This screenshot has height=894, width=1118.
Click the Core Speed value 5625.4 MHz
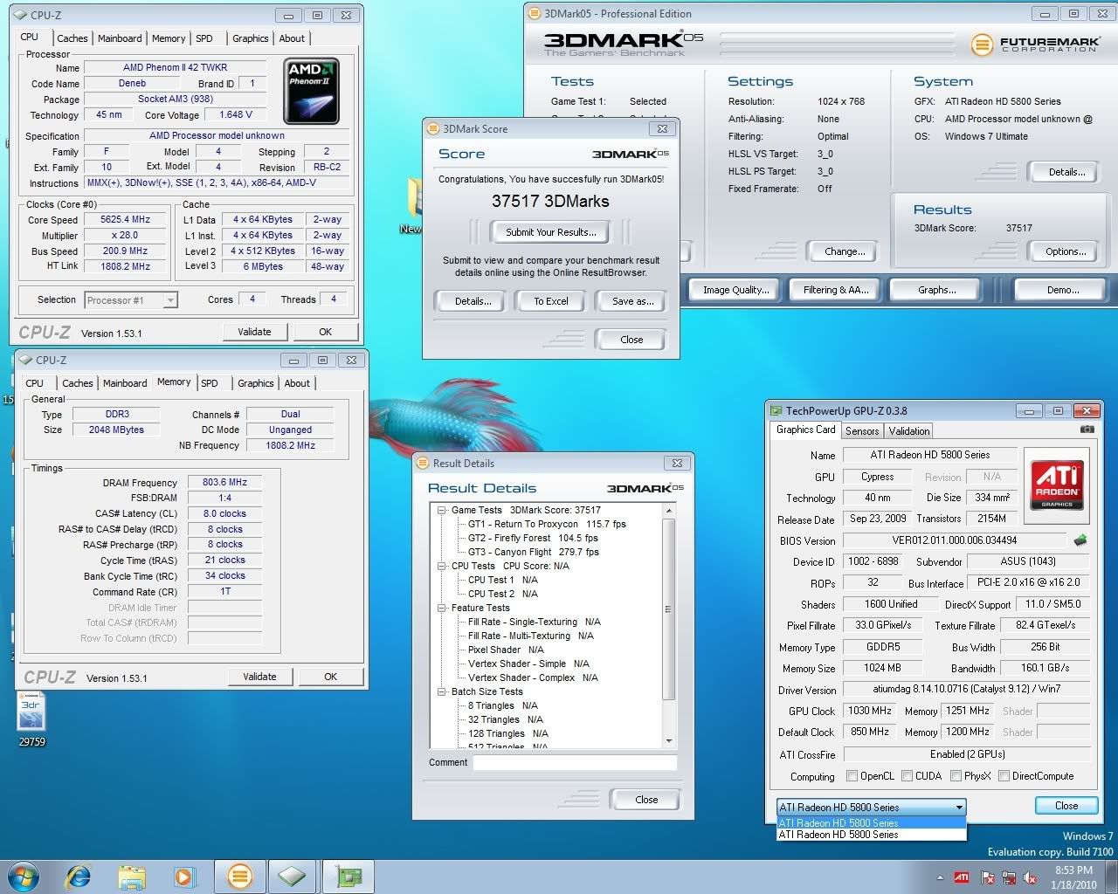(x=125, y=220)
